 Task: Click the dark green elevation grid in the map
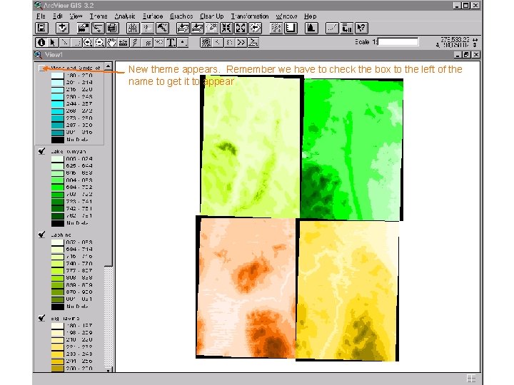[x=352, y=149]
